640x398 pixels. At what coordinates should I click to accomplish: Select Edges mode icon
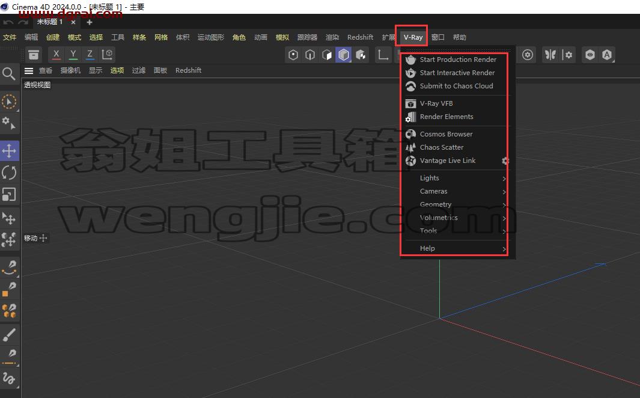[x=310, y=55]
